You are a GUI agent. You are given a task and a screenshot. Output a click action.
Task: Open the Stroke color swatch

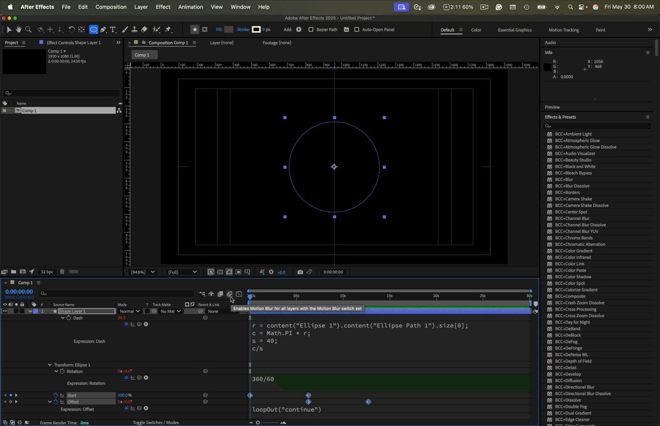pyautogui.click(x=256, y=30)
